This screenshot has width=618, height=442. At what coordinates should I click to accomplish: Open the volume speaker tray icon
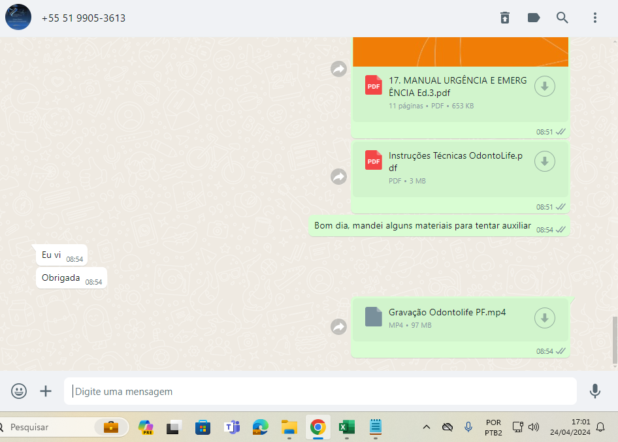pos(533,427)
